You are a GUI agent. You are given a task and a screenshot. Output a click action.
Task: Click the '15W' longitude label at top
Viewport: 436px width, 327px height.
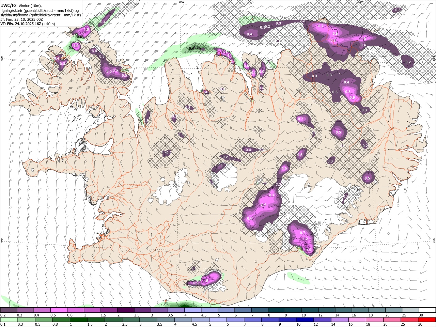tap(361, 2)
